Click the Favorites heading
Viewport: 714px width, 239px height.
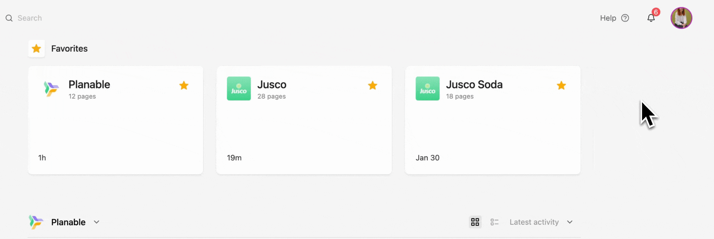[x=69, y=48]
